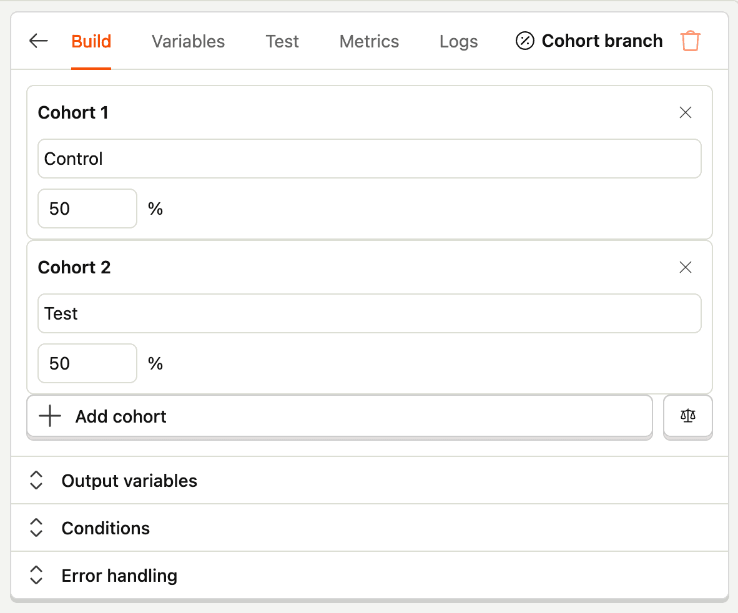The image size is (738, 613).
Task: Switch to the Variables tab
Action: (x=188, y=41)
